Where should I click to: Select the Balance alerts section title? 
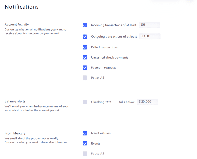point(15,101)
